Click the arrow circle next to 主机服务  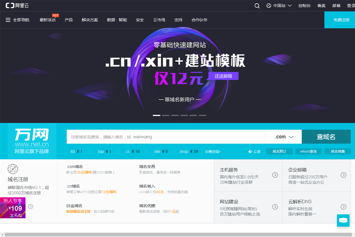(x=275, y=175)
